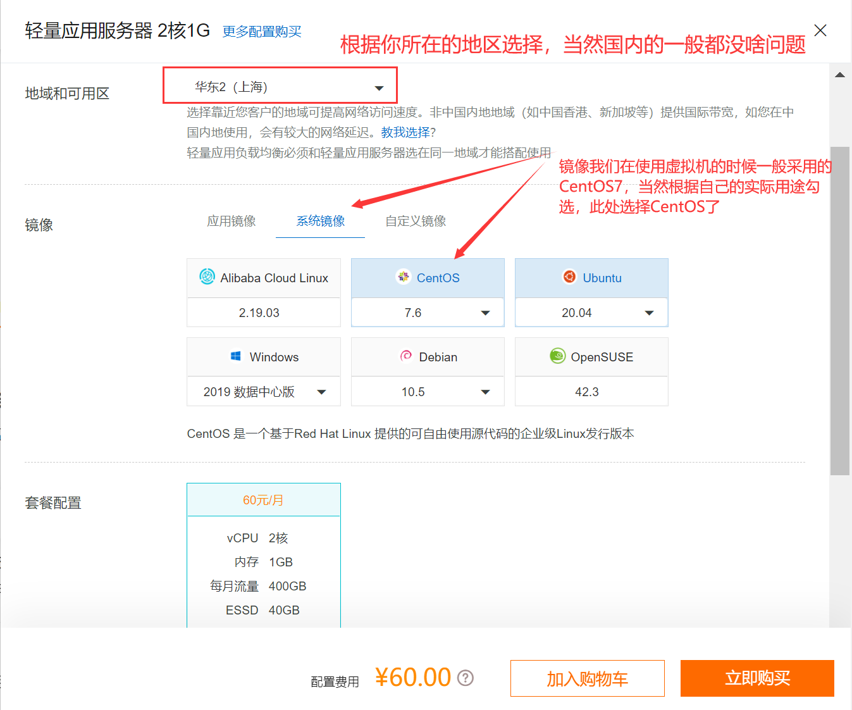Click the Windows logo icon

236,356
